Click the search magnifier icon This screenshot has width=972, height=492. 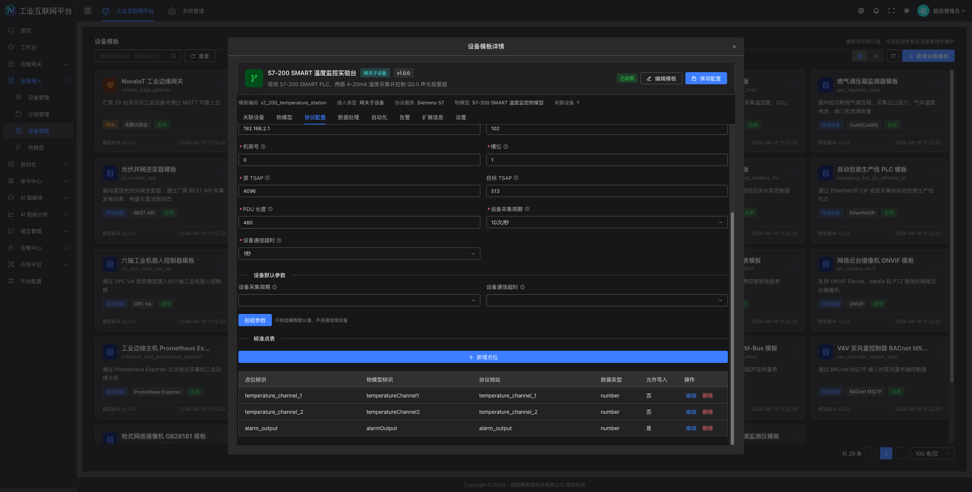[x=174, y=56]
